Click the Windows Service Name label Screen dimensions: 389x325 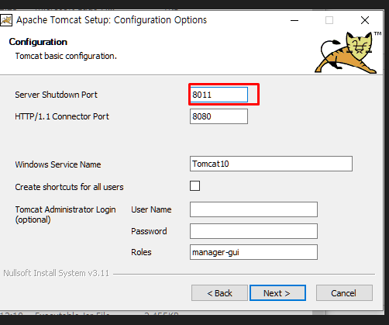click(x=58, y=164)
